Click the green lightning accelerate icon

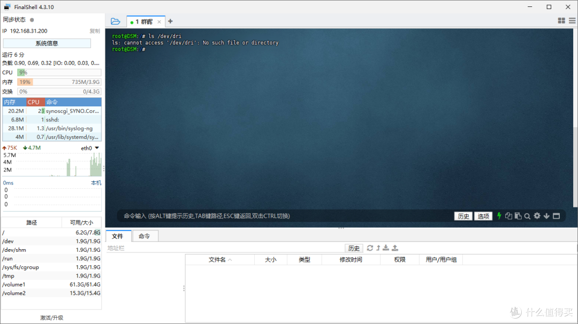[499, 216]
